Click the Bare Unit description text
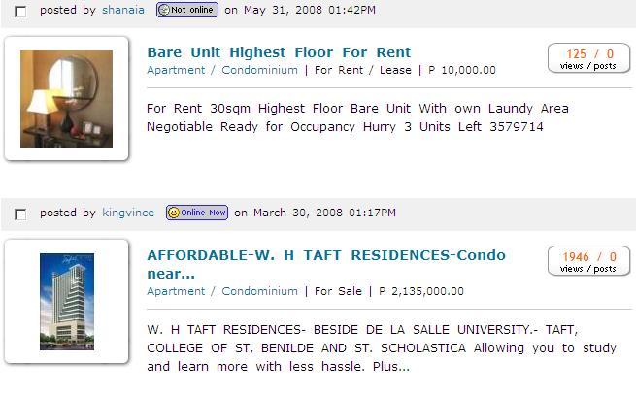The width and height of the screenshot is (636, 394). 357,117
